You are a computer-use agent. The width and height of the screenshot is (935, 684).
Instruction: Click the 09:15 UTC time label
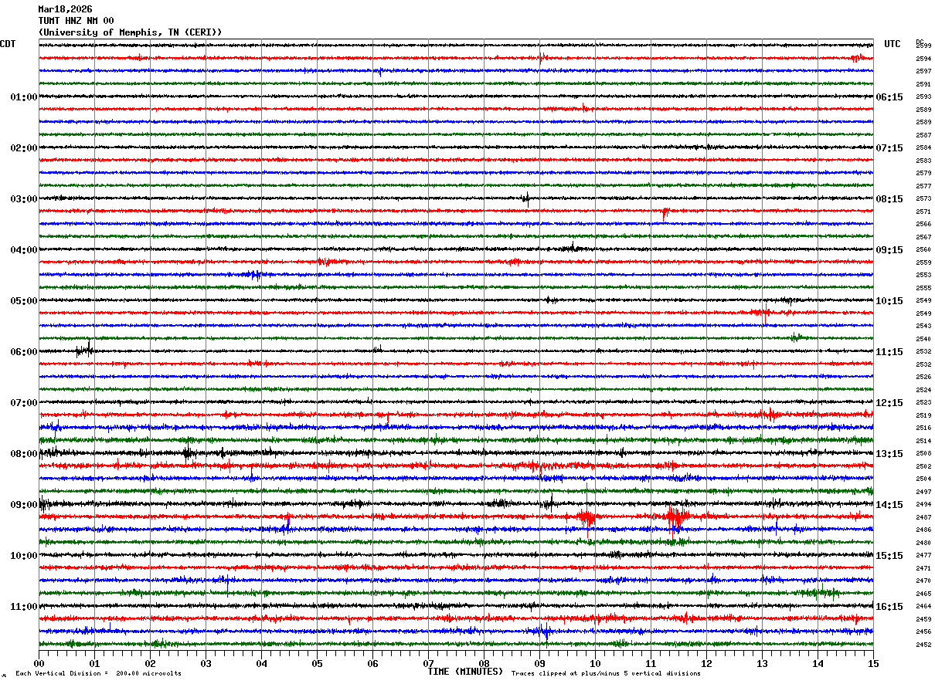tap(889, 250)
